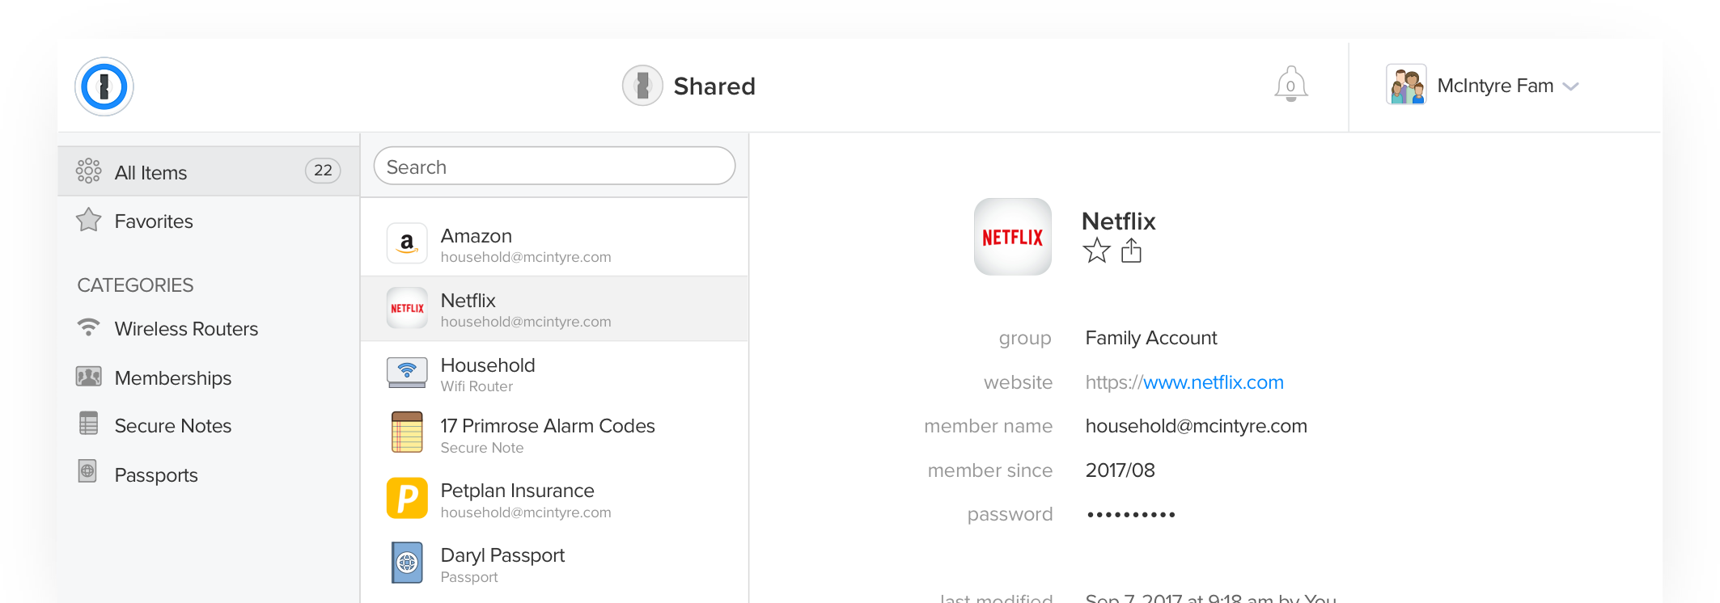Viewport: 1720px width, 603px height.
Task: Expand the McIntyre Fam account dropdown arrow
Action: [x=1571, y=86]
